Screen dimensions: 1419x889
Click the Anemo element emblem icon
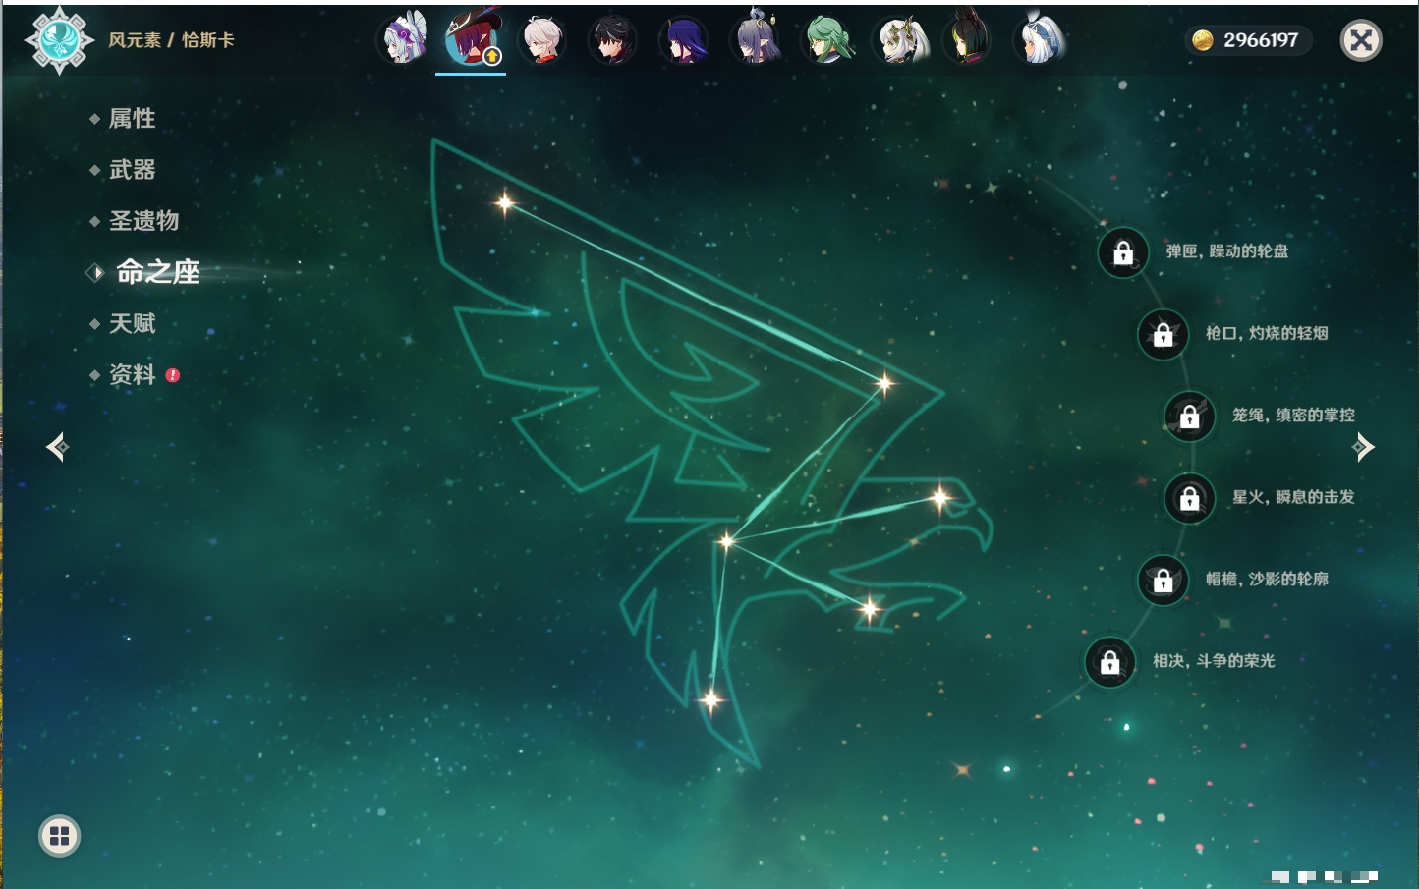click(59, 40)
